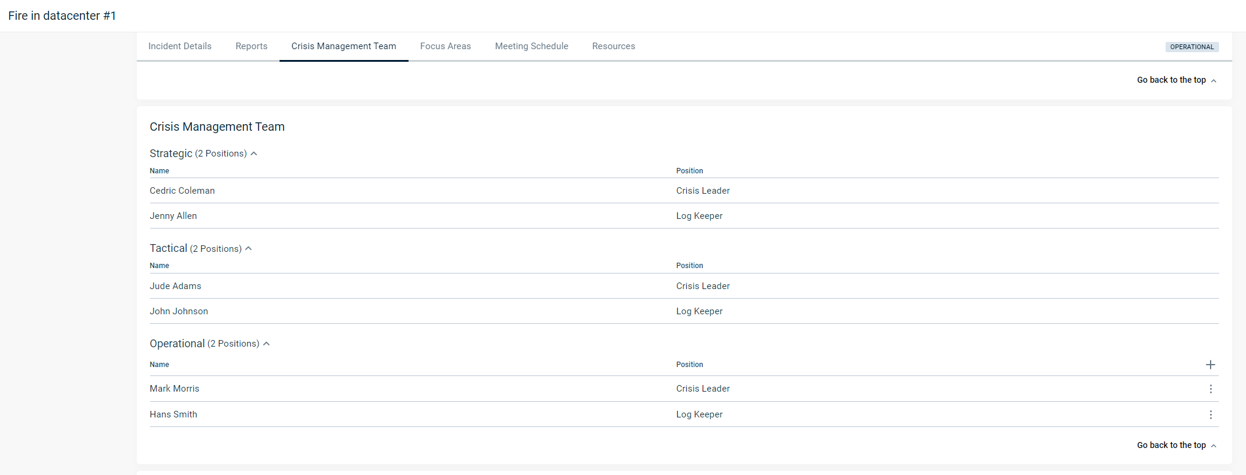This screenshot has height=475, width=1246.
Task: Click Log Keeper in Hans Smith's row
Action: pos(699,414)
